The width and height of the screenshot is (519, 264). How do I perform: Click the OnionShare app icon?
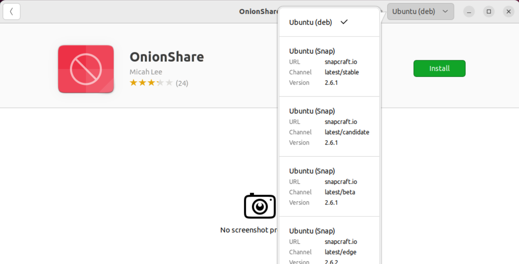(x=86, y=69)
